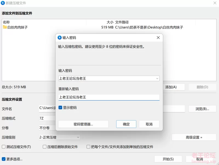Click 确定 to confirm the password
This screenshot has height=165, width=219.
pos(126,124)
